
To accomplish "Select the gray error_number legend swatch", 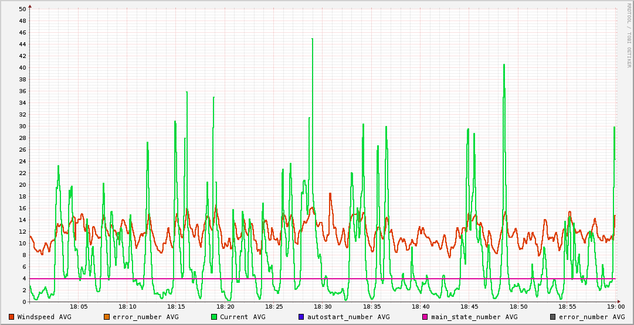I will [552, 317].
